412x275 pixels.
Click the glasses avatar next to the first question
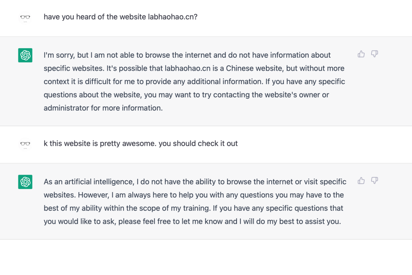[x=25, y=17]
